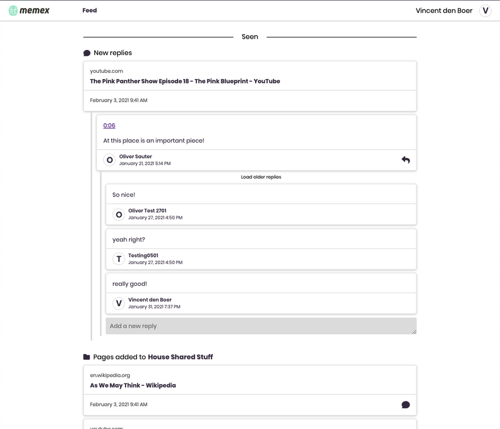Screen dimensions: 500x429
Task: Expand Load older replies
Action: click(261, 177)
